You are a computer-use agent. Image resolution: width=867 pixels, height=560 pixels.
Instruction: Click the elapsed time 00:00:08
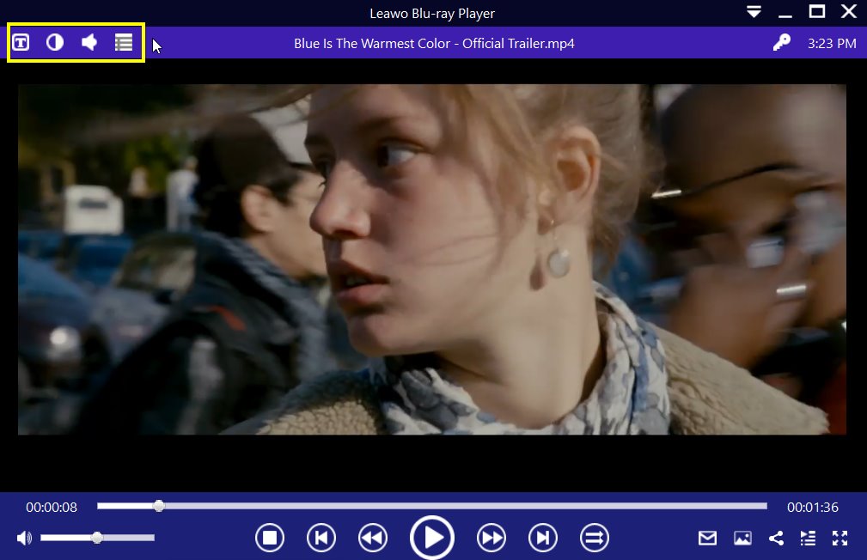[52, 507]
